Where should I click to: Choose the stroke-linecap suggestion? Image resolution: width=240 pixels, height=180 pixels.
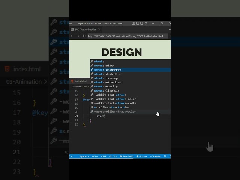point(130,78)
